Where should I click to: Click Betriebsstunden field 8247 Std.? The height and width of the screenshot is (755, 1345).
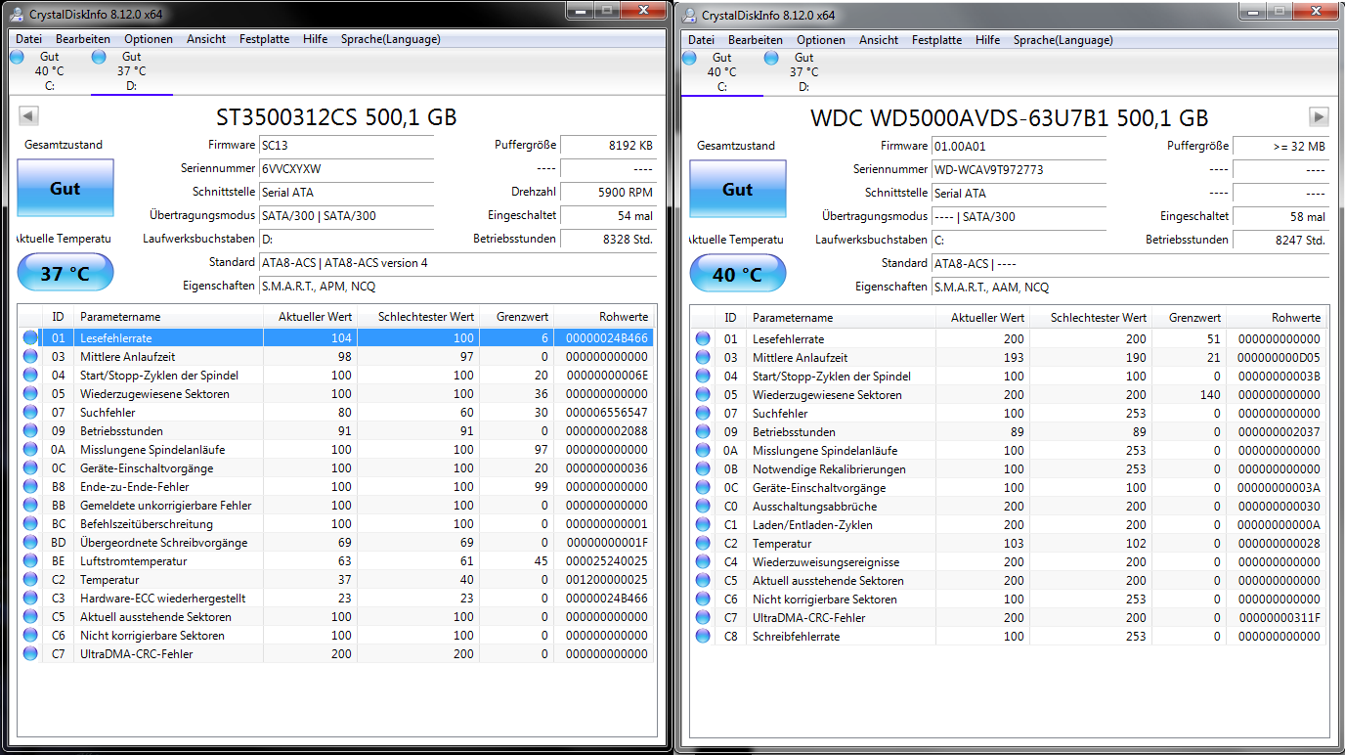[1280, 240]
